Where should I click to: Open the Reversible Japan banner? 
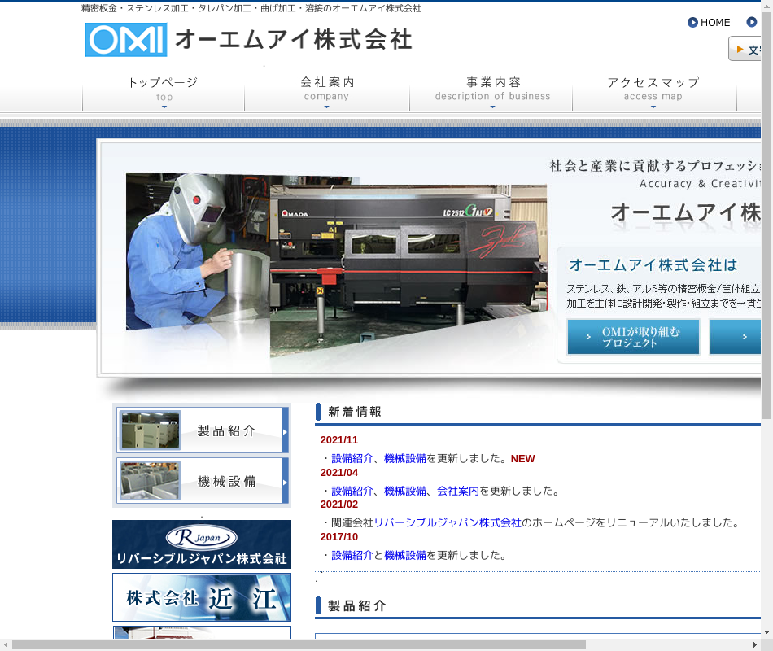click(202, 544)
